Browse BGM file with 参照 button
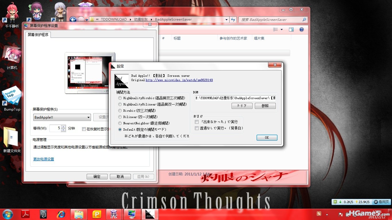This screenshot has width=392, height=220. click(x=265, y=106)
